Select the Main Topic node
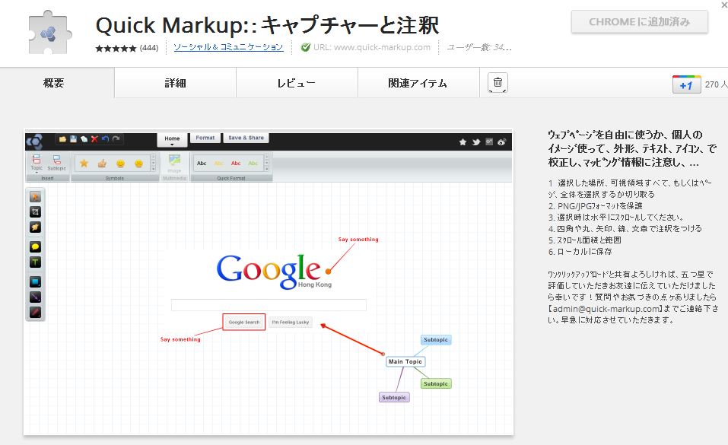Viewport: 728px width, 445px height. point(405,361)
